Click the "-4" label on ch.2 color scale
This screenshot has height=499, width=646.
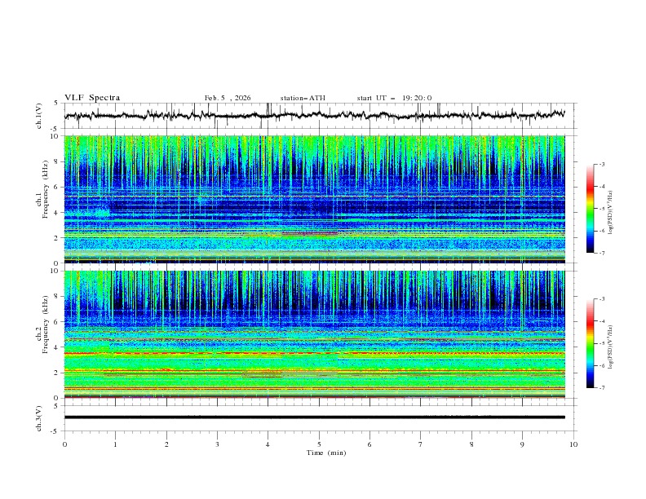[601, 321]
